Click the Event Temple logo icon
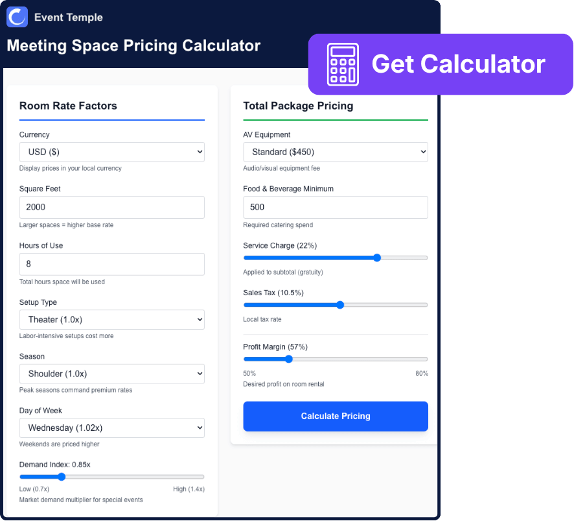 pyautogui.click(x=16, y=17)
